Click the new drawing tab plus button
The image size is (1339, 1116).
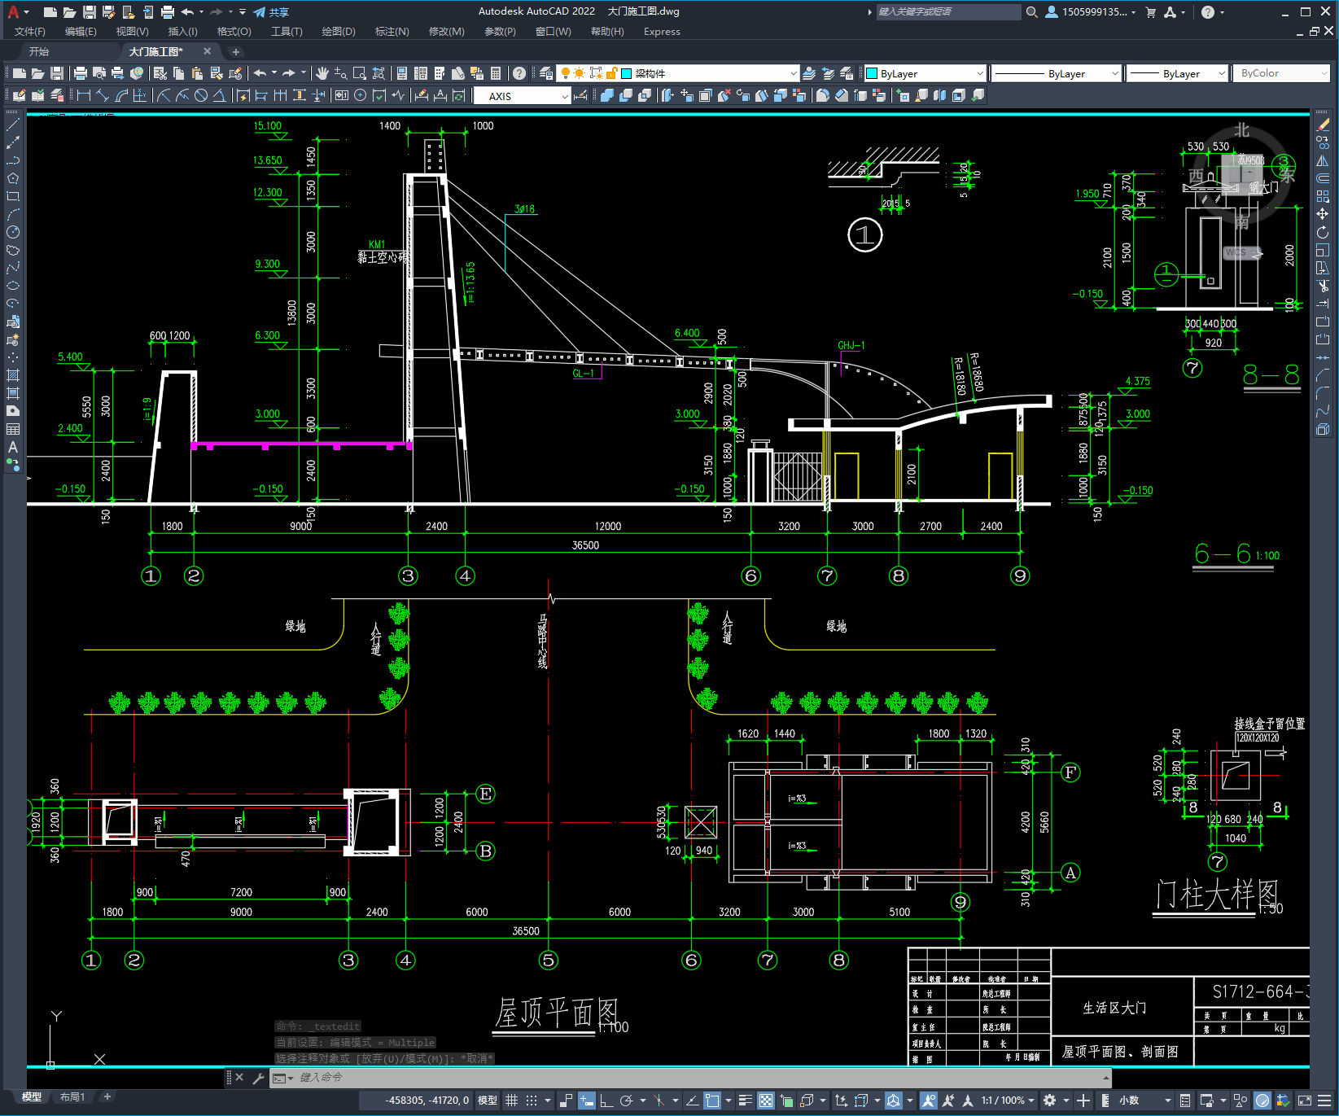click(x=236, y=51)
